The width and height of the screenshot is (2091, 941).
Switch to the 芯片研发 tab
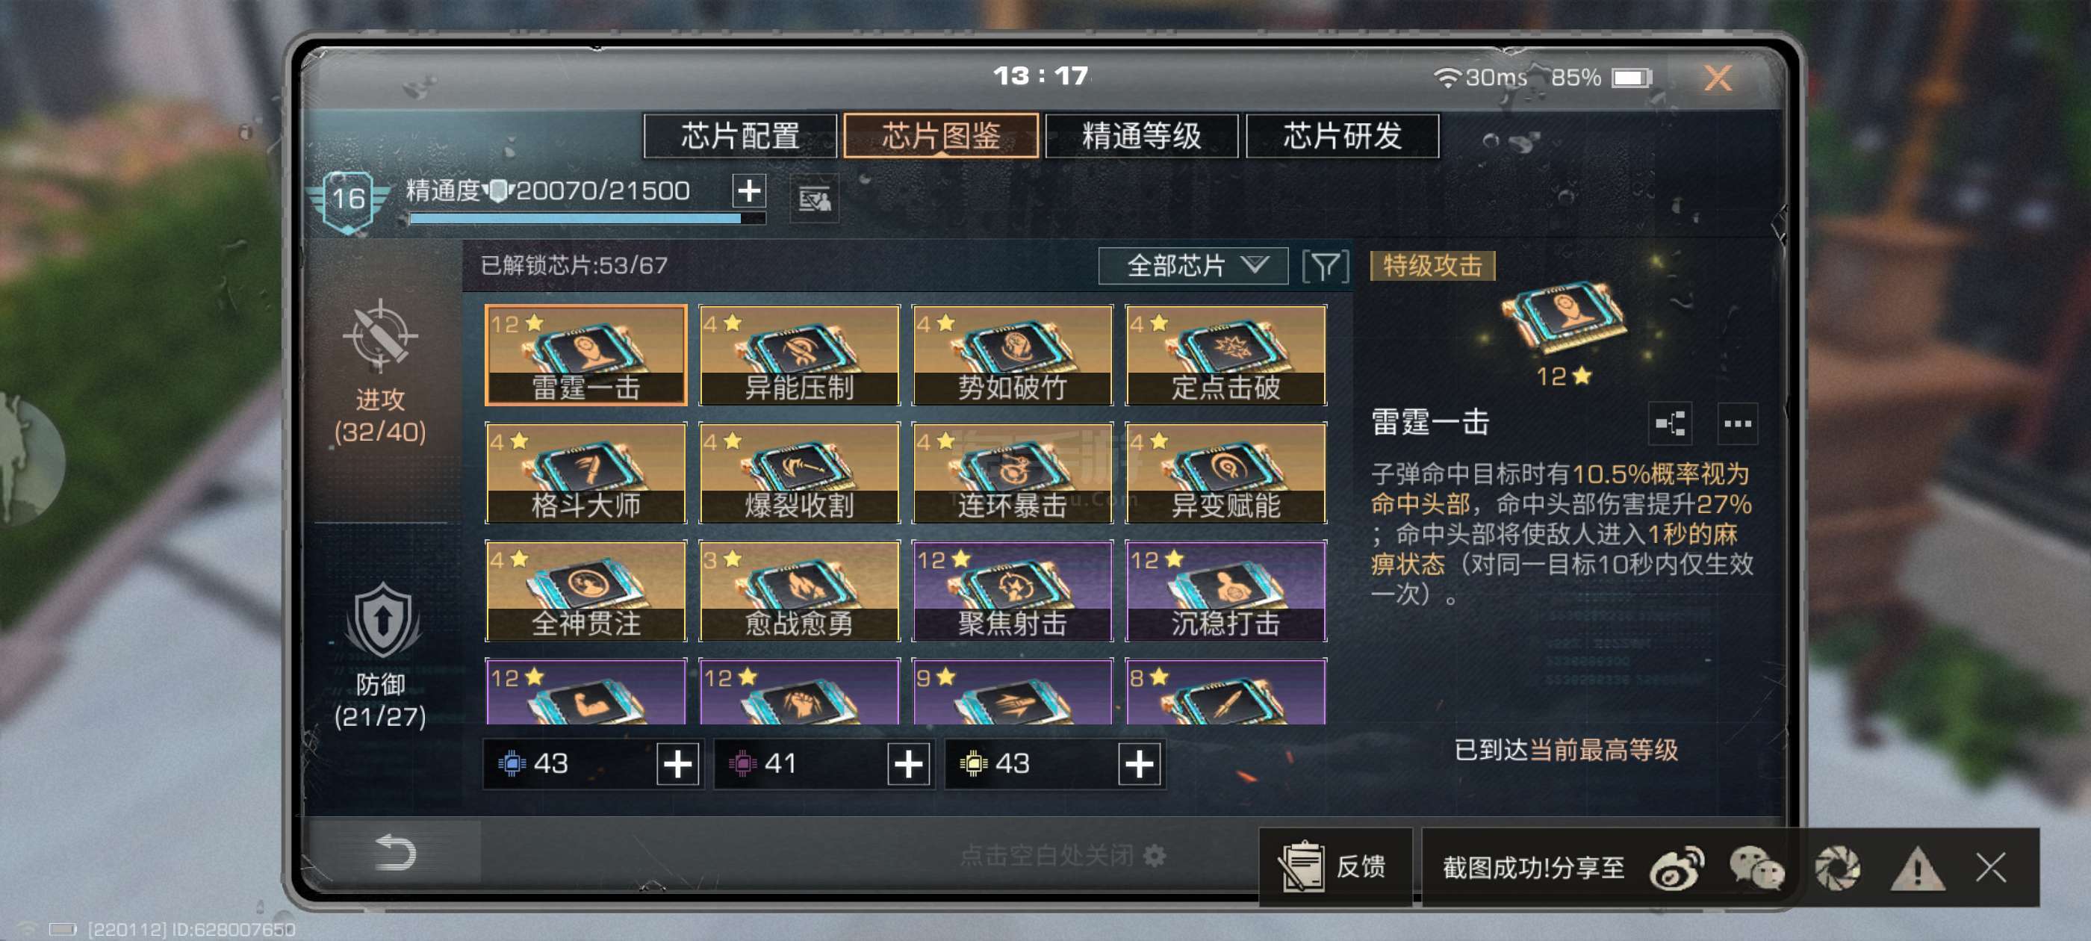[1343, 136]
